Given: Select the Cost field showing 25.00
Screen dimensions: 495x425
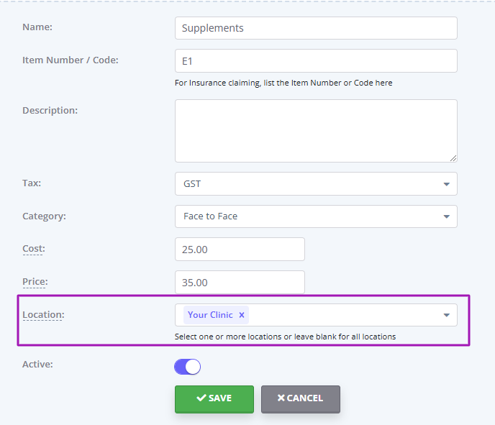Looking at the screenshot, I should click(240, 250).
